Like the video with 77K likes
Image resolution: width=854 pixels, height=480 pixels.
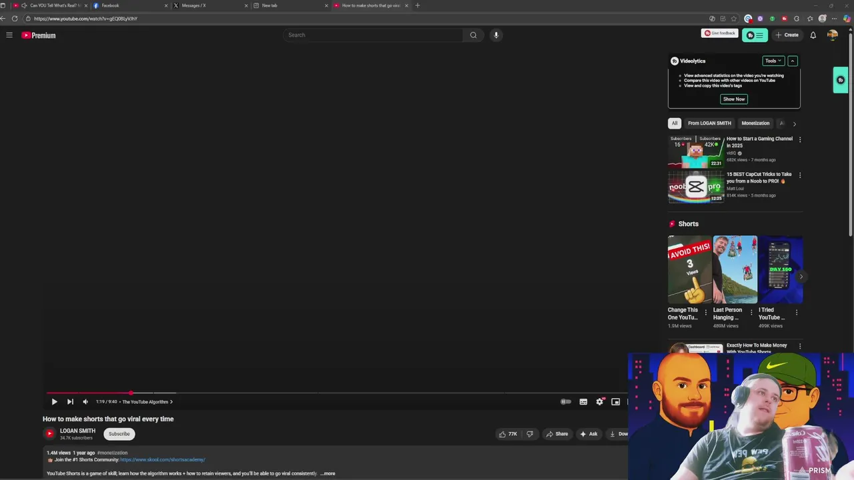508,434
